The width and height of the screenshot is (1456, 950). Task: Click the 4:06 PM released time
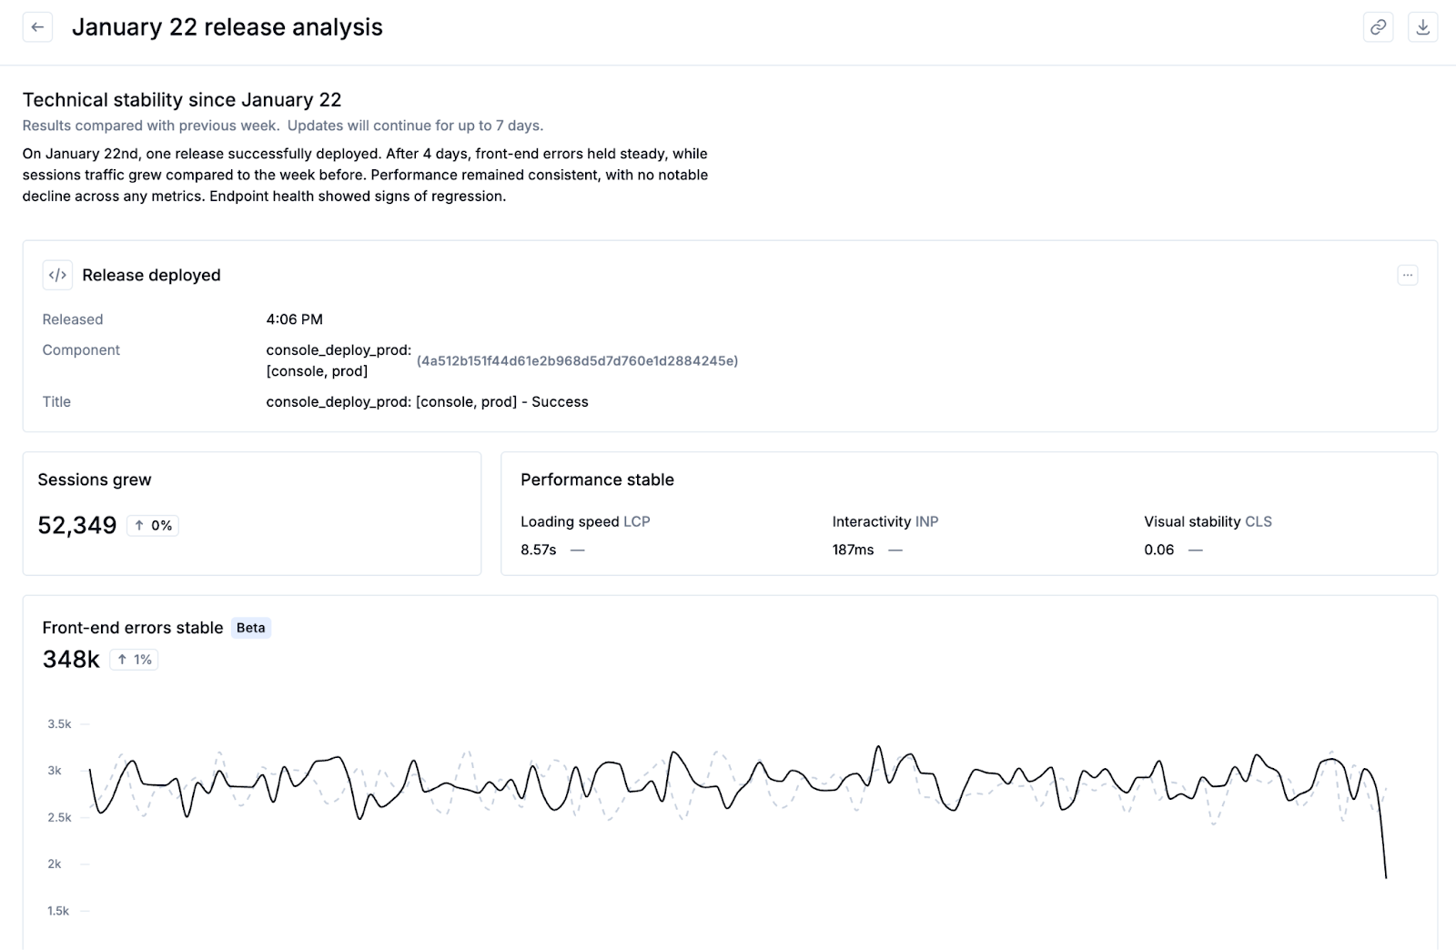point(294,319)
